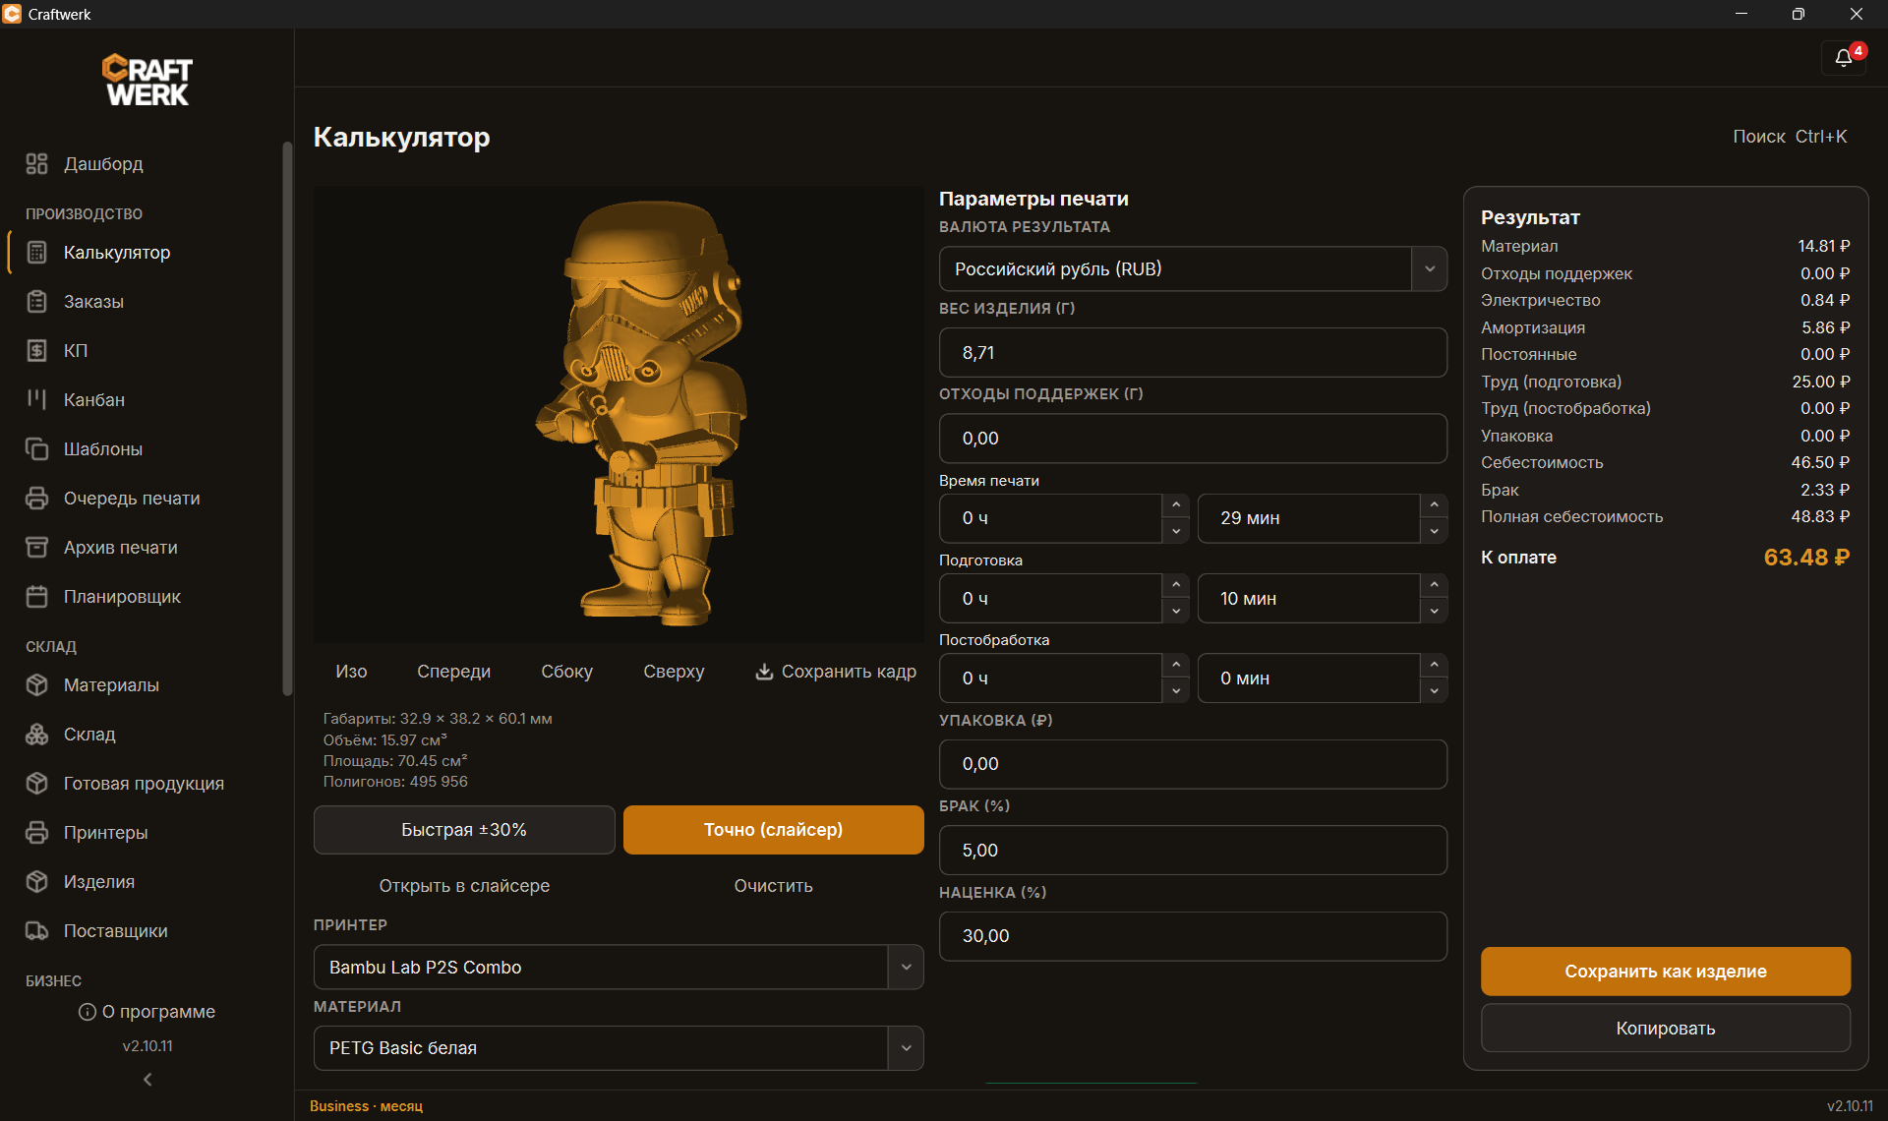Decrease Подготовка minutes value
The height and width of the screenshot is (1121, 1888).
pos(1435,611)
